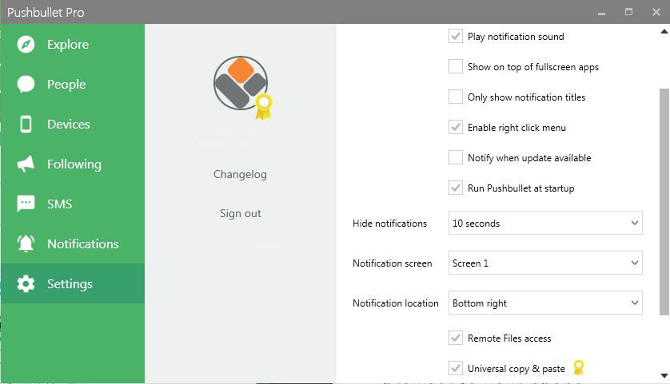Maximize the Pushbullet Pro window
The height and width of the screenshot is (384, 670).
point(628,12)
